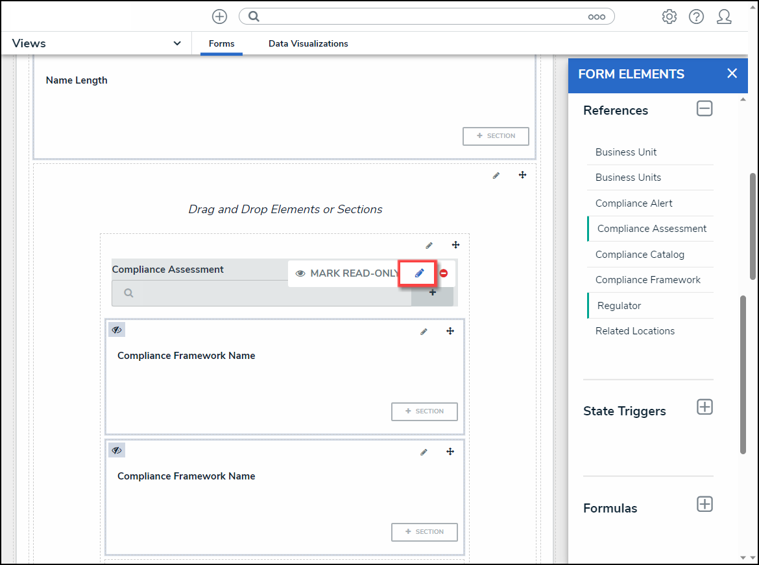Click the plus icon in Compliance Assessment field
The width and height of the screenshot is (759, 565).
[433, 293]
